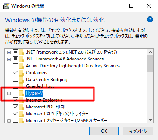Click the feature list scrollbar thumb
Viewport: 158px width, 140px height.
pyautogui.click(x=150, y=64)
